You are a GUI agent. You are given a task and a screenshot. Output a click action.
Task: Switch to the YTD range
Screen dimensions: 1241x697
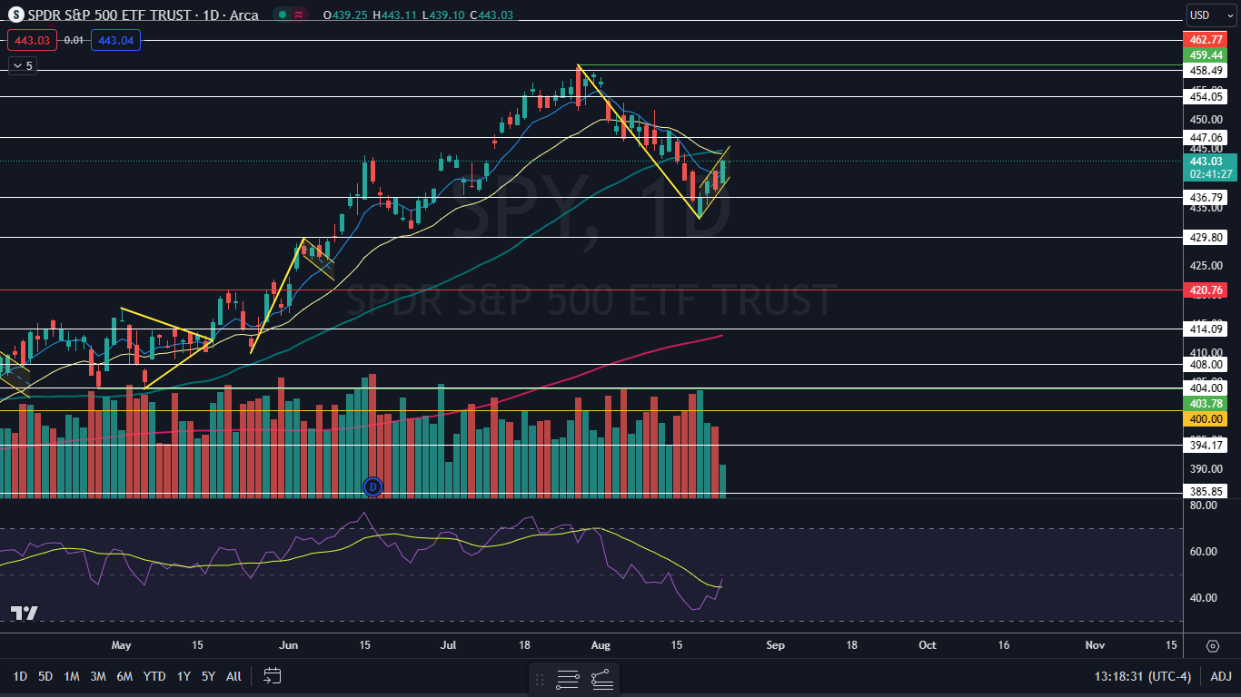154,676
